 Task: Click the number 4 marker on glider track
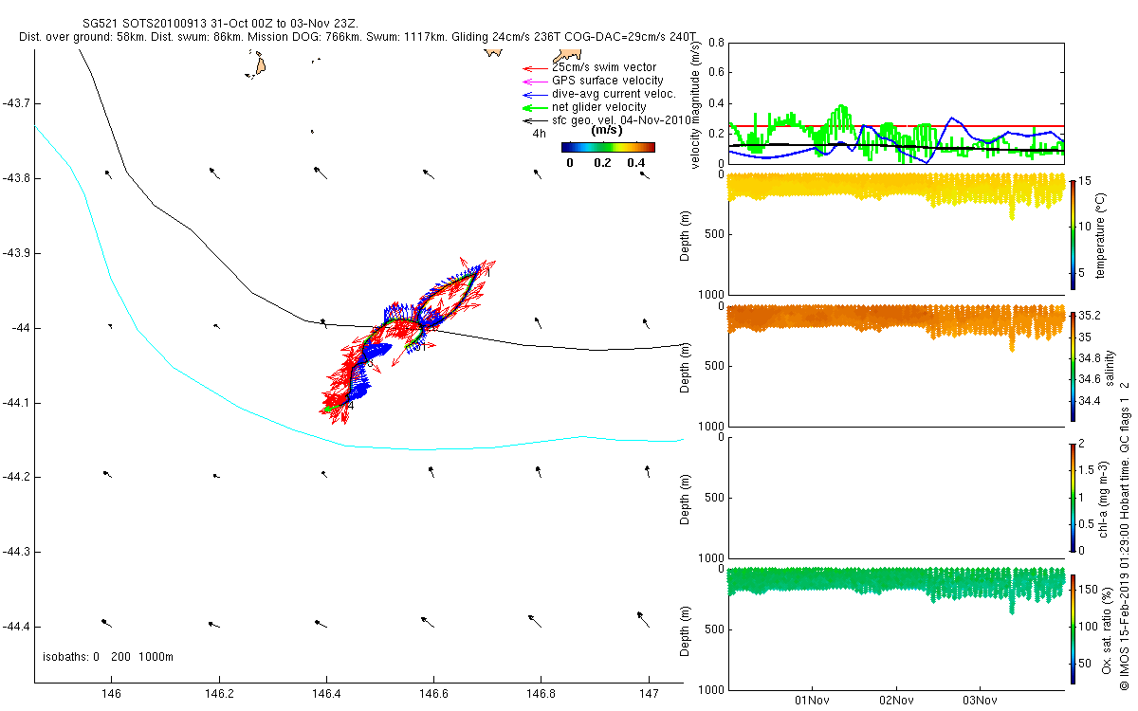point(350,406)
